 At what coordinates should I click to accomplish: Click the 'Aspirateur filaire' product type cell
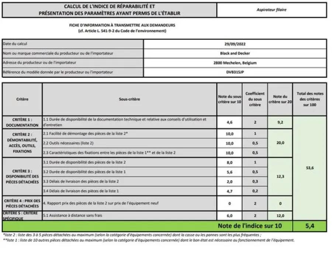pos(271,10)
